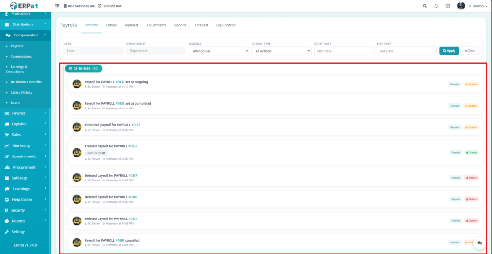Click the Apply filter button
Image resolution: width=492 pixels, height=254 pixels.
[x=449, y=51]
